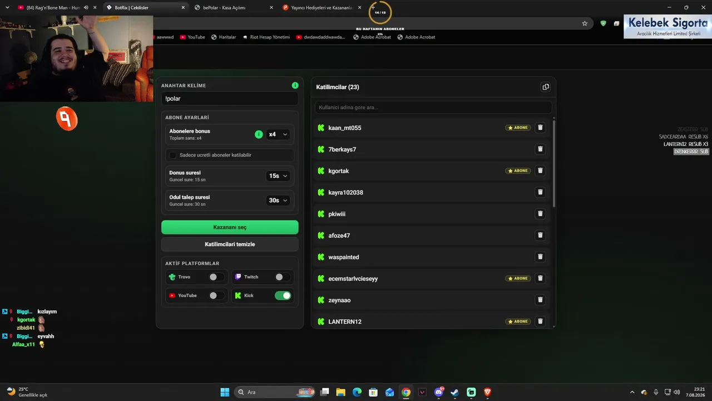The image size is (712, 401).
Task: Close the bePolar - Kasa Açılımı tab
Action: point(271,8)
